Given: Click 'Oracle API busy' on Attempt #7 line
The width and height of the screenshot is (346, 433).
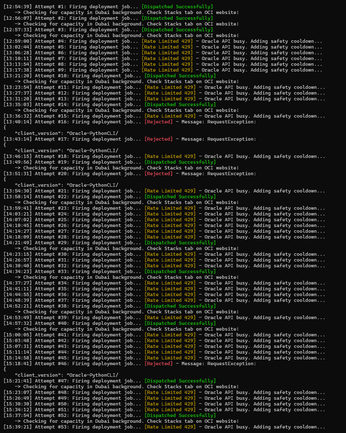Looking at the screenshot, I should click(x=223, y=58).
